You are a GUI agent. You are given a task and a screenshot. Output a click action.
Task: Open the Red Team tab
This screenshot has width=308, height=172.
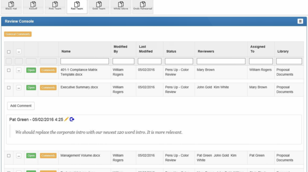(x=77, y=7)
